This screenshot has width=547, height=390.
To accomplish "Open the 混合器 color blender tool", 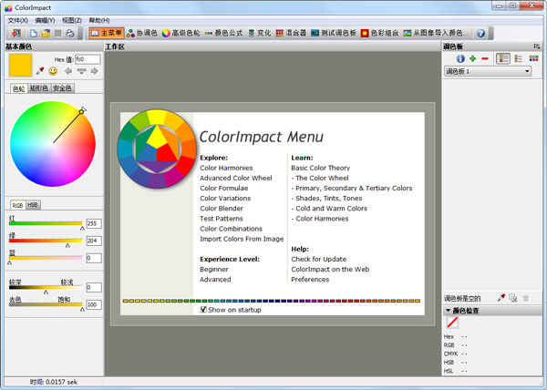I will 291,33.
